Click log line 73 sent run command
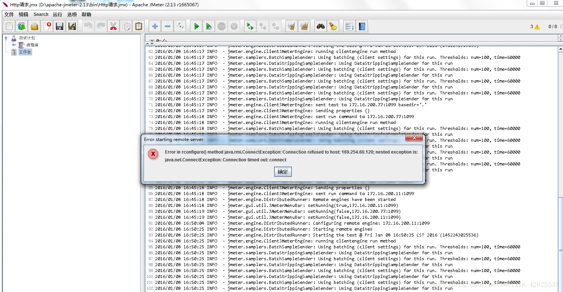Viewport: 563px width, 292px height. pos(284,117)
